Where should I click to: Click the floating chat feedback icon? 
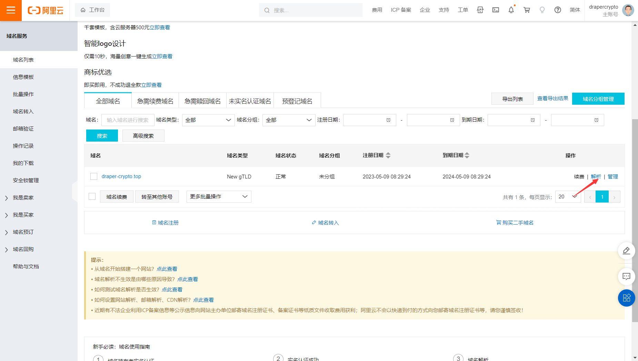tap(626, 276)
